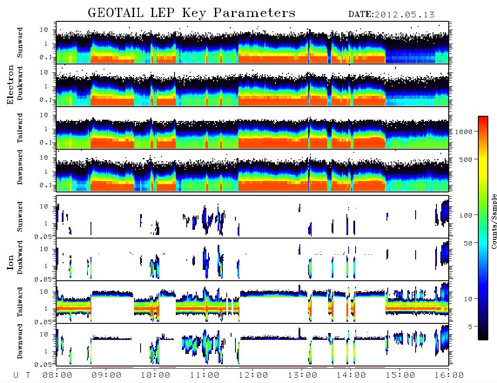Click the GEOTAIL LEP Key Parameters title
Viewport: 497px width, 383px height.
click(x=191, y=13)
